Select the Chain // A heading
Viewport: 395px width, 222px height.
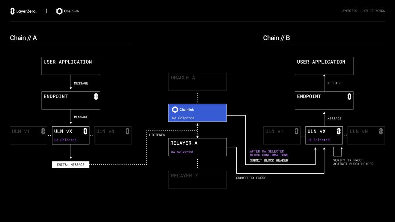click(23, 38)
